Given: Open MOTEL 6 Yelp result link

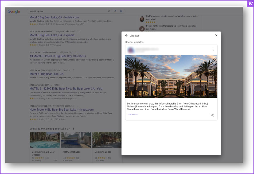Looking at the screenshot, I should [66, 89].
